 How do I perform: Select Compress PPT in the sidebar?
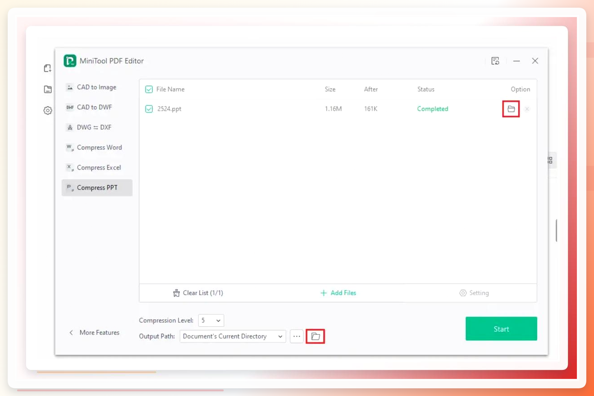pyautogui.click(x=97, y=188)
